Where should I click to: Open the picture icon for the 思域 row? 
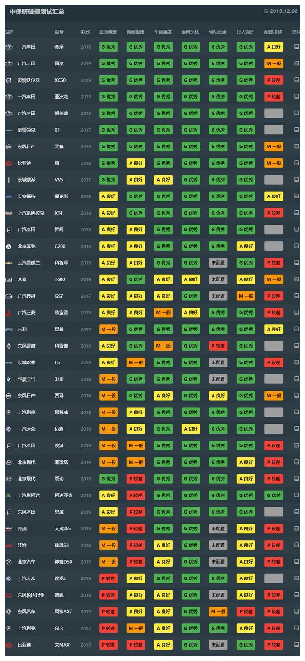297,512
